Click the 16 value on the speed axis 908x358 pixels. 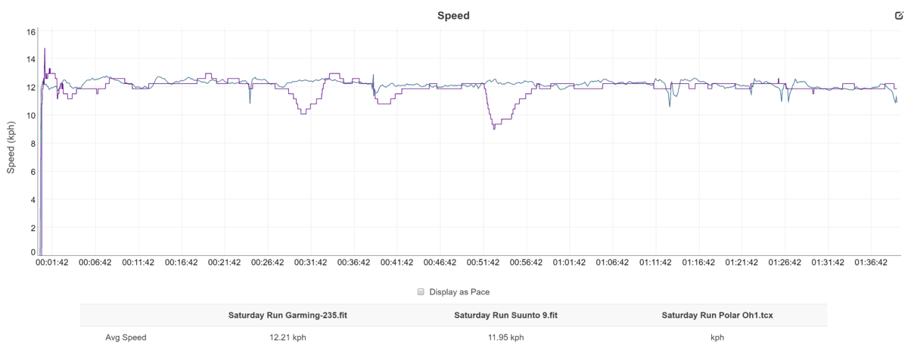pyautogui.click(x=31, y=32)
